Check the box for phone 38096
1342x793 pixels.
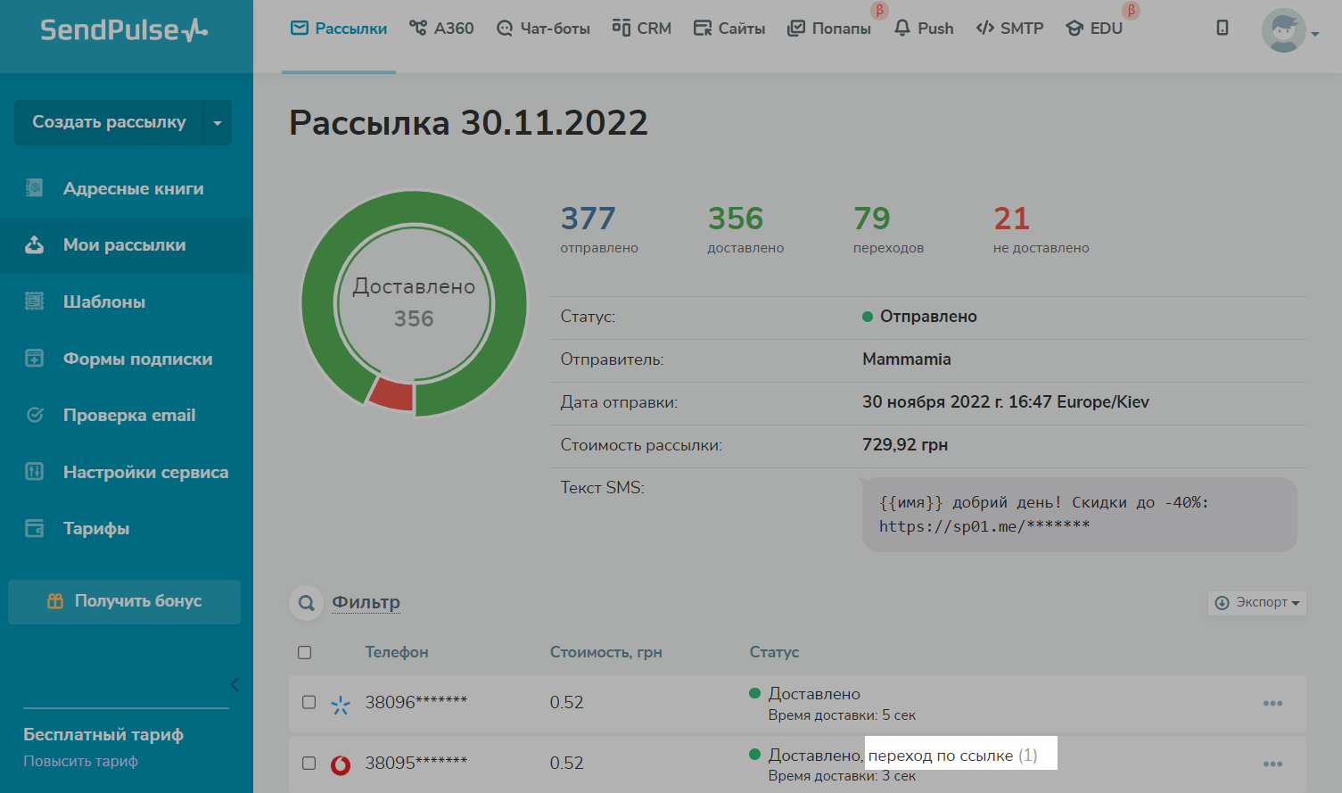[309, 703]
